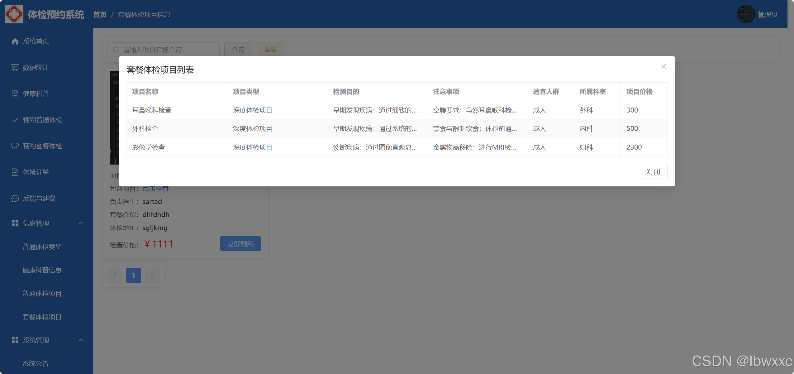The image size is (794, 374).
Task: Click the document icon beside 健康科普
Action: pyautogui.click(x=15, y=94)
